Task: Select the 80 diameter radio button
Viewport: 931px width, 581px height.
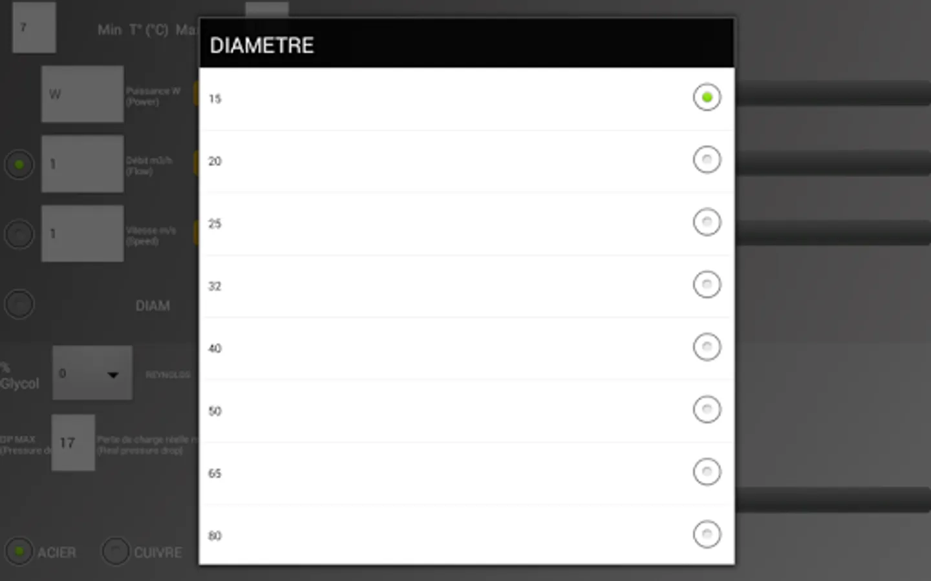Action: pyautogui.click(x=707, y=535)
